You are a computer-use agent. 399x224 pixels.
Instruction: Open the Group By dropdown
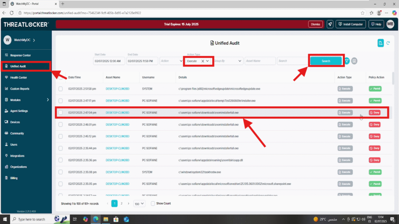(x=228, y=61)
